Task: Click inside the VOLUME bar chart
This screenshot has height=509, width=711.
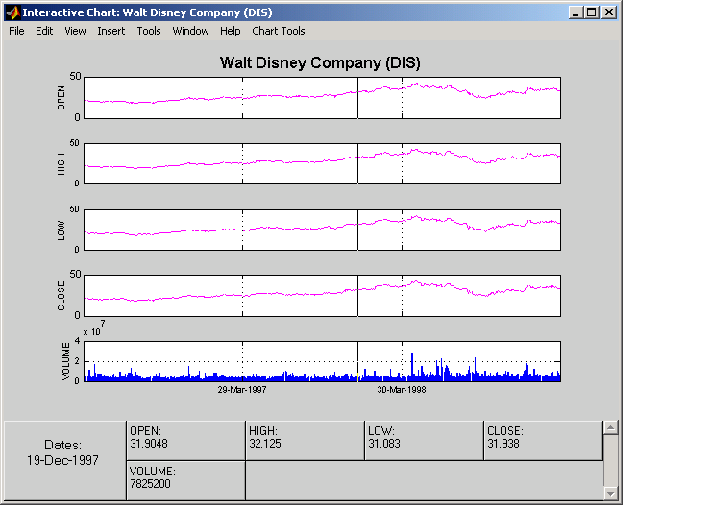Action: [323, 361]
